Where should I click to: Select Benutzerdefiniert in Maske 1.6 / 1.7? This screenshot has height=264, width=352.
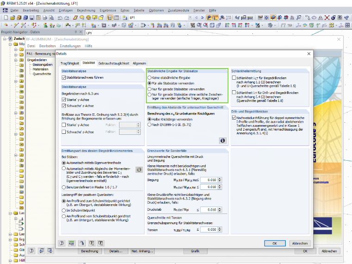point(64,187)
